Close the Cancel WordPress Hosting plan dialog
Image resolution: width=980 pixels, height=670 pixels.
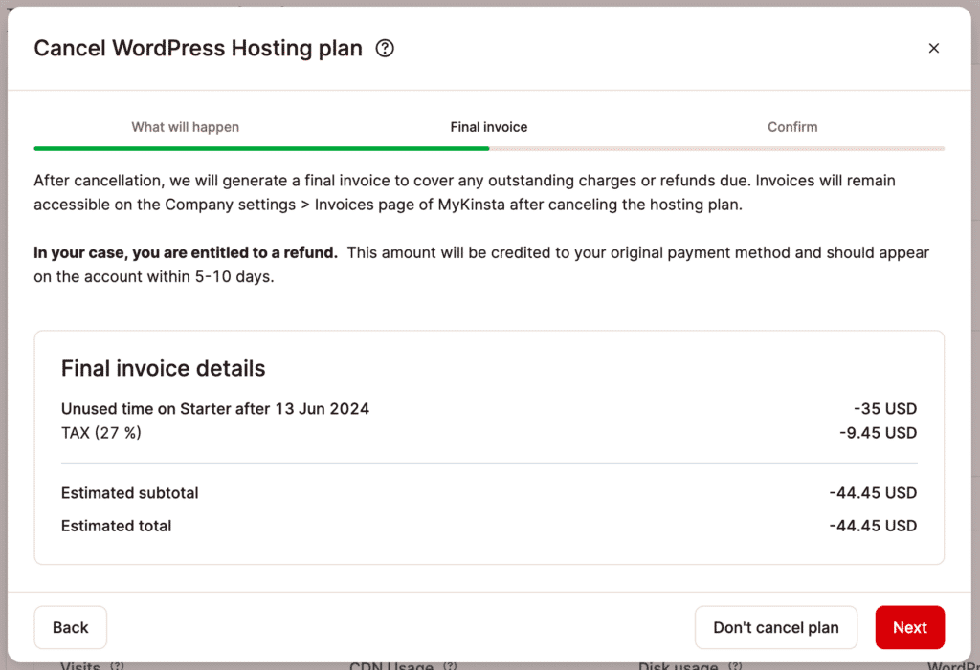coord(934,48)
